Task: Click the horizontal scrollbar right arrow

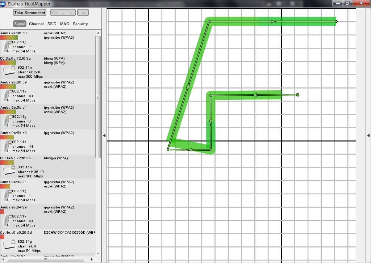Action: pos(92,259)
